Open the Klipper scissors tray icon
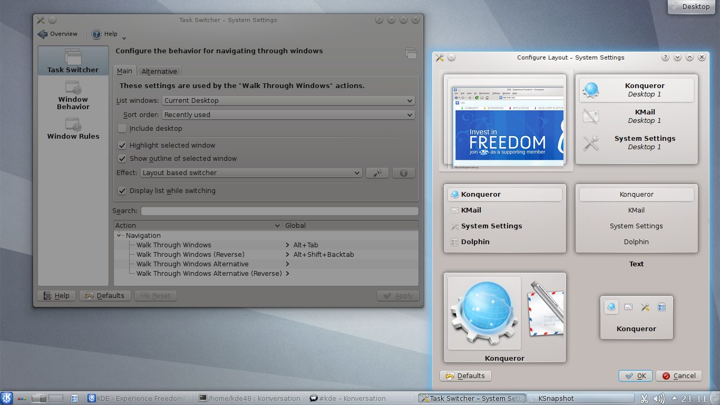 pos(645,399)
